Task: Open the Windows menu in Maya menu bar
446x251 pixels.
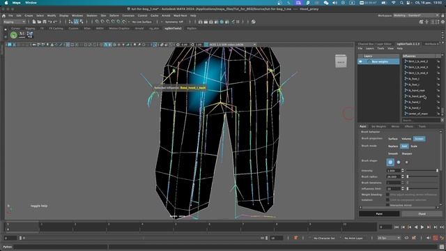Action: point(77,15)
